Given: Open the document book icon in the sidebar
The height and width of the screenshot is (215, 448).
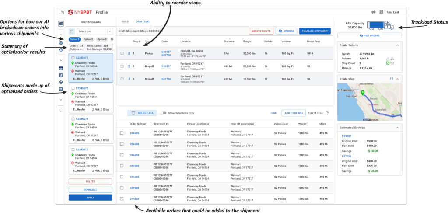Looking at the screenshot, I should pos(61,75).
